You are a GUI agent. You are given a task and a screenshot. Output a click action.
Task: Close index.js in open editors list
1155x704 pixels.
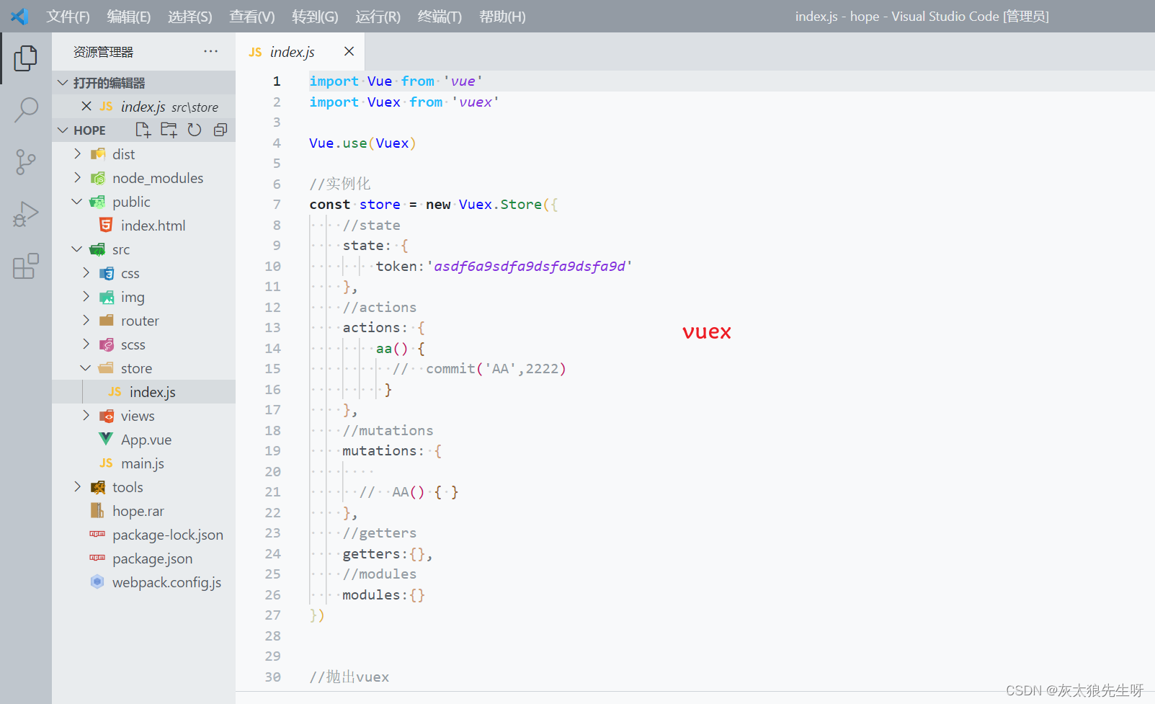click(x=86, y=106)
